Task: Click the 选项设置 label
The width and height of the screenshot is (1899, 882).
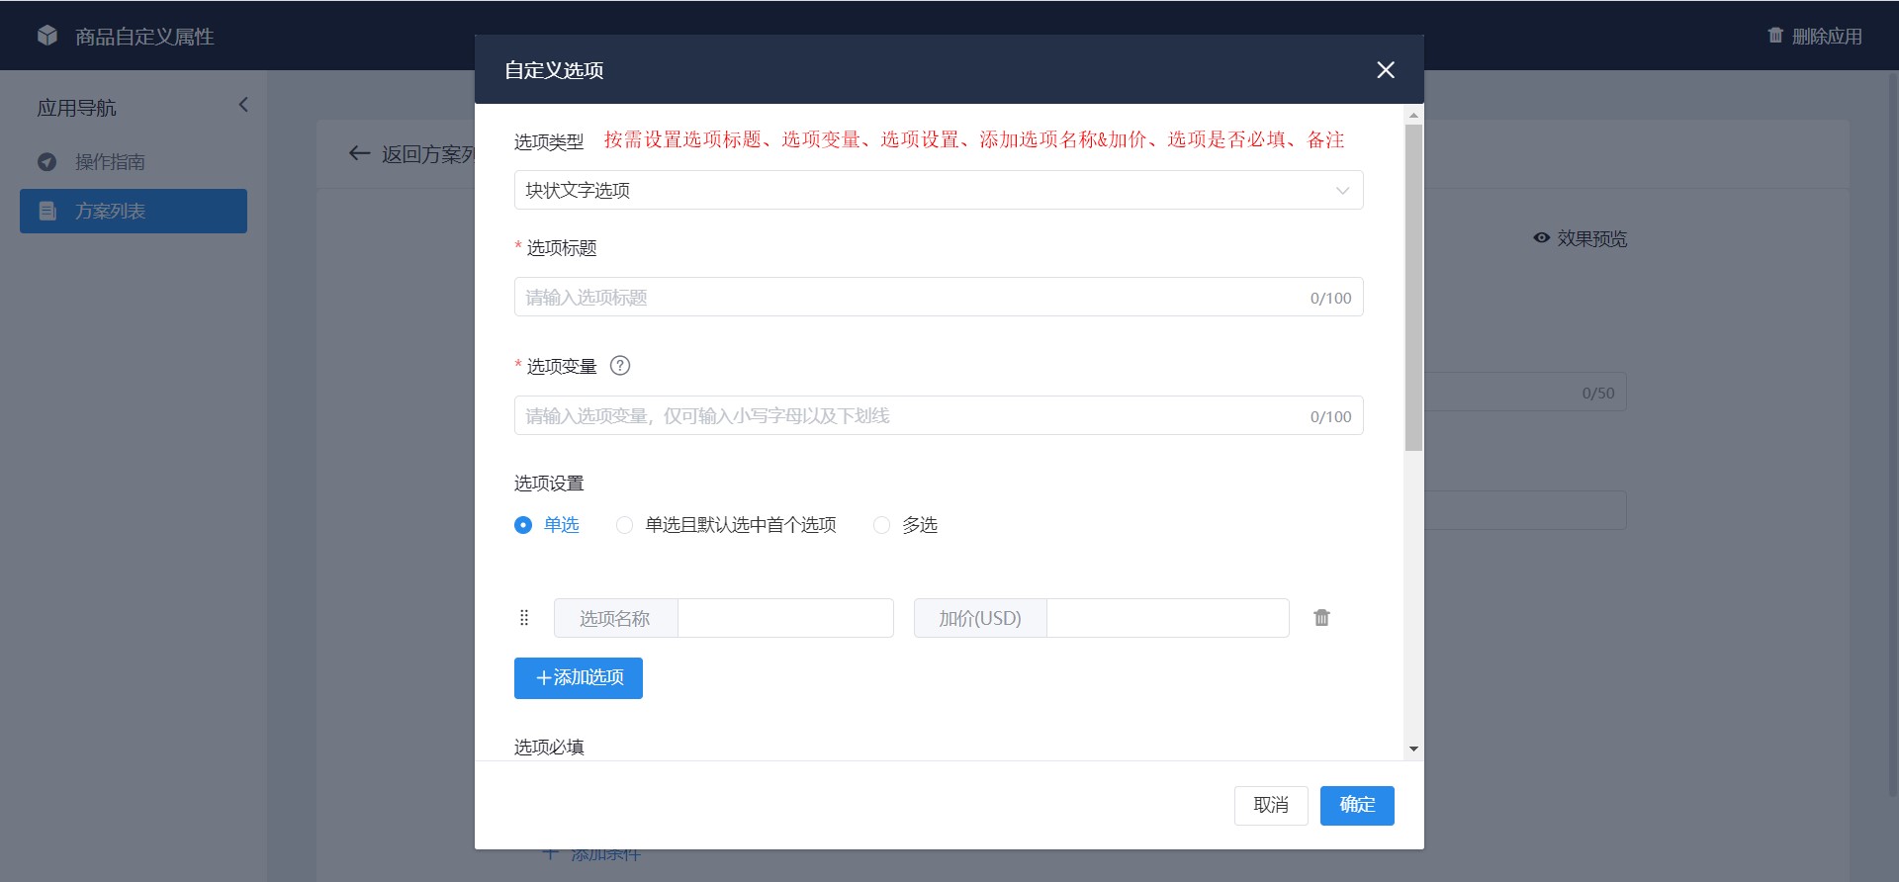Action: click(x=549, y=484)
